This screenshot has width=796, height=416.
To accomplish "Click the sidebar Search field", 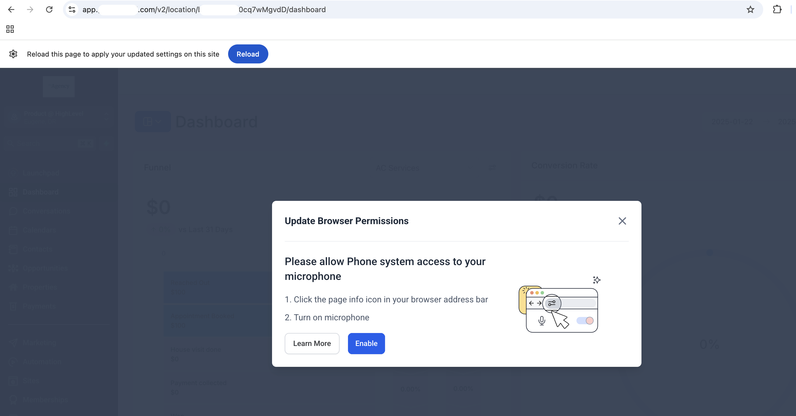I will [x=43, y=144].
